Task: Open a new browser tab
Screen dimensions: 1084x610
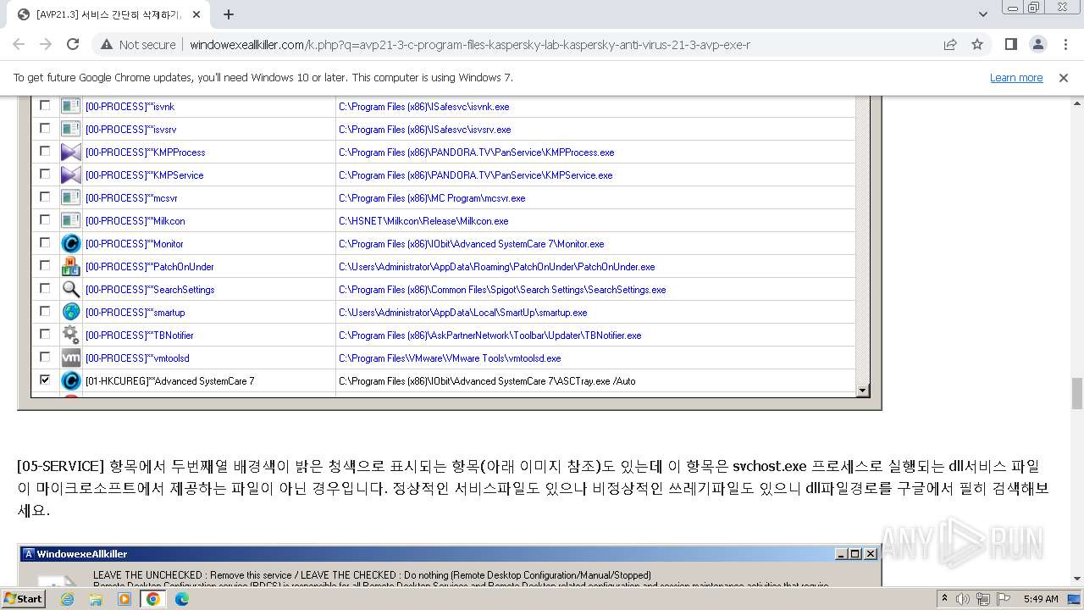Action: [229, 14]
